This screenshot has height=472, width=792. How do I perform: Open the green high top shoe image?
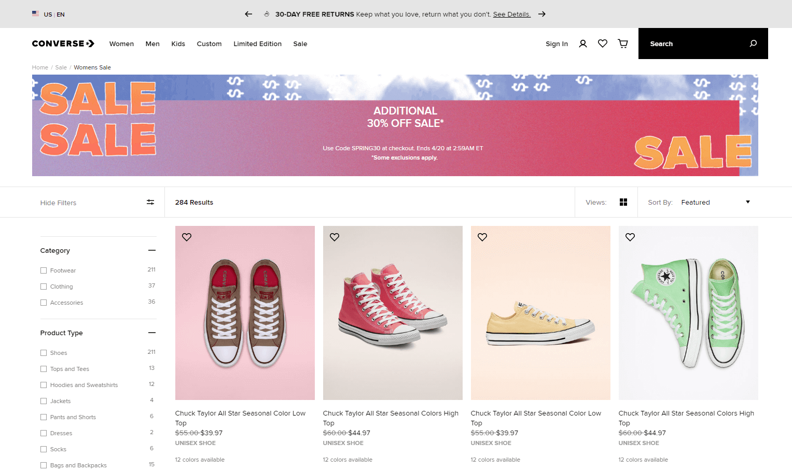[688, 313]
